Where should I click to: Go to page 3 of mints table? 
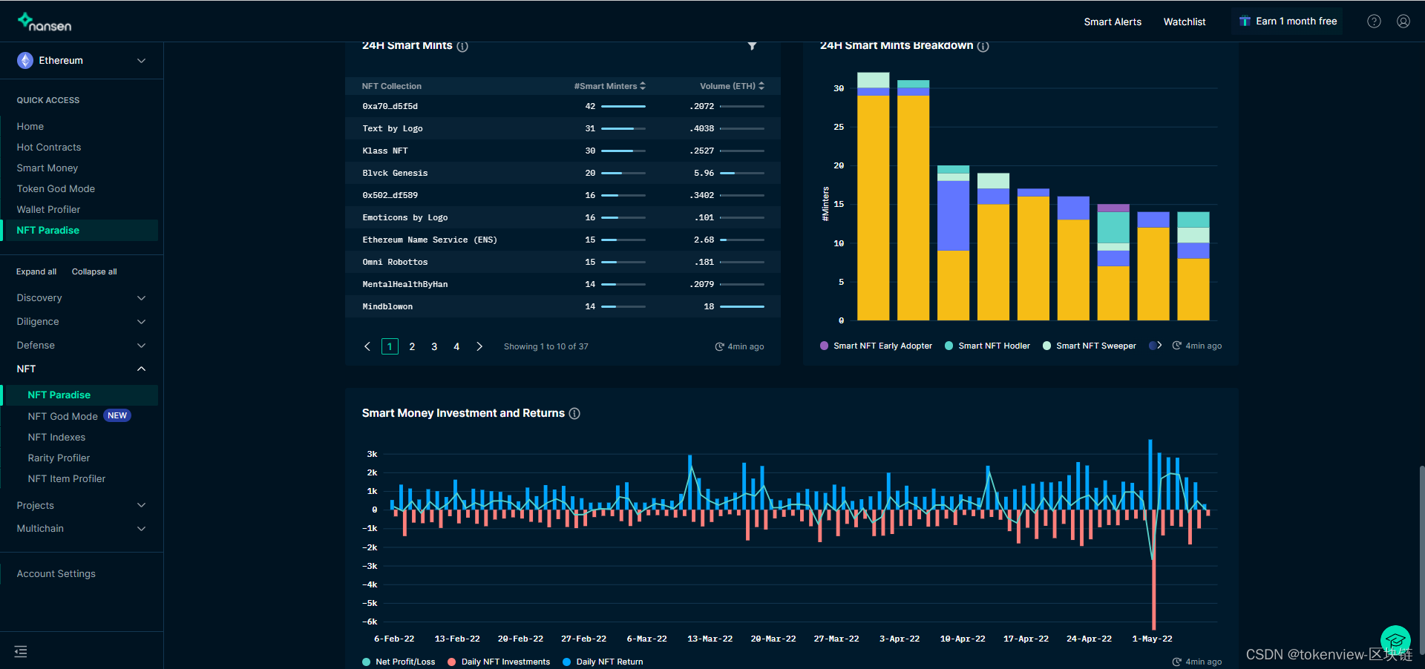[434, 346]
